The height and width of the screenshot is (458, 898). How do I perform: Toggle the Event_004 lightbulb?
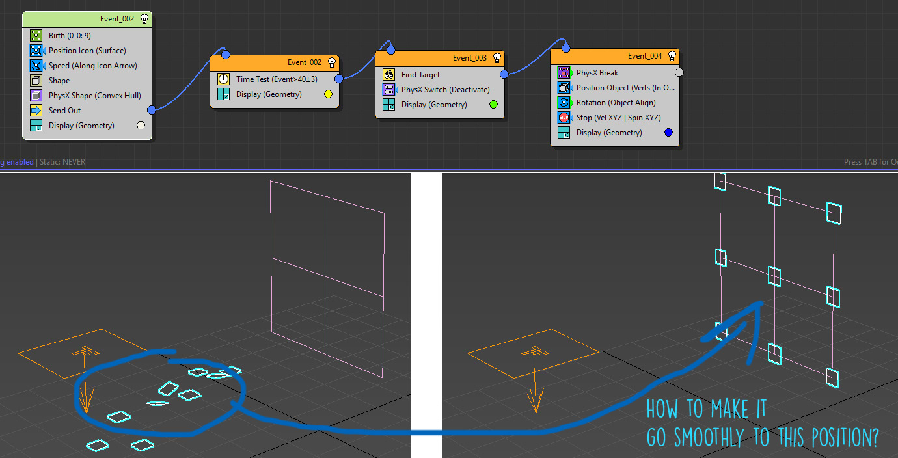point(672,56)
